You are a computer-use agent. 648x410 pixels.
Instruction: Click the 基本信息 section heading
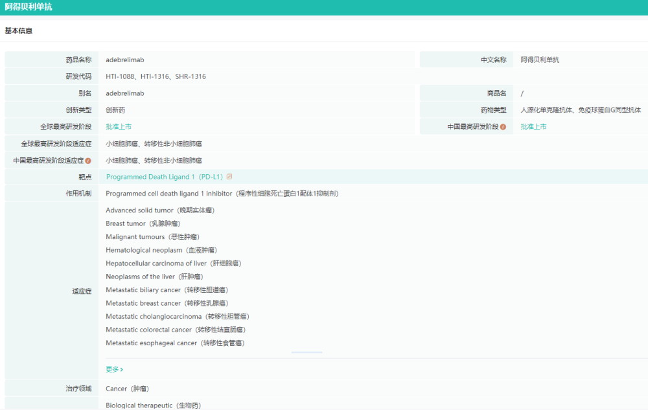point(19,30)
